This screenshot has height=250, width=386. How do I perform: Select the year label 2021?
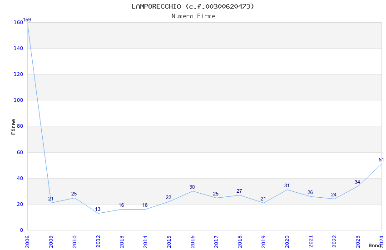(x=311, y=242)
